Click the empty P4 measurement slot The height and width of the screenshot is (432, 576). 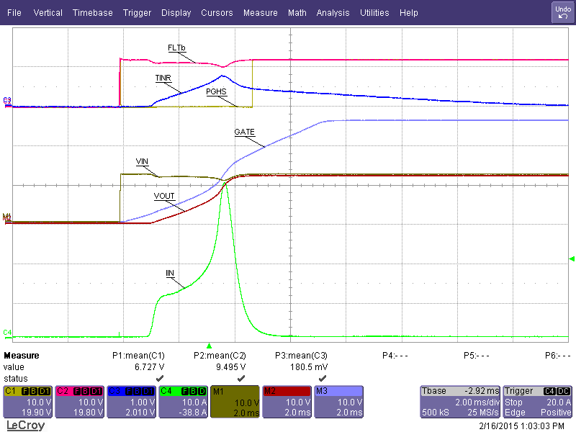[x=395, y=356]
